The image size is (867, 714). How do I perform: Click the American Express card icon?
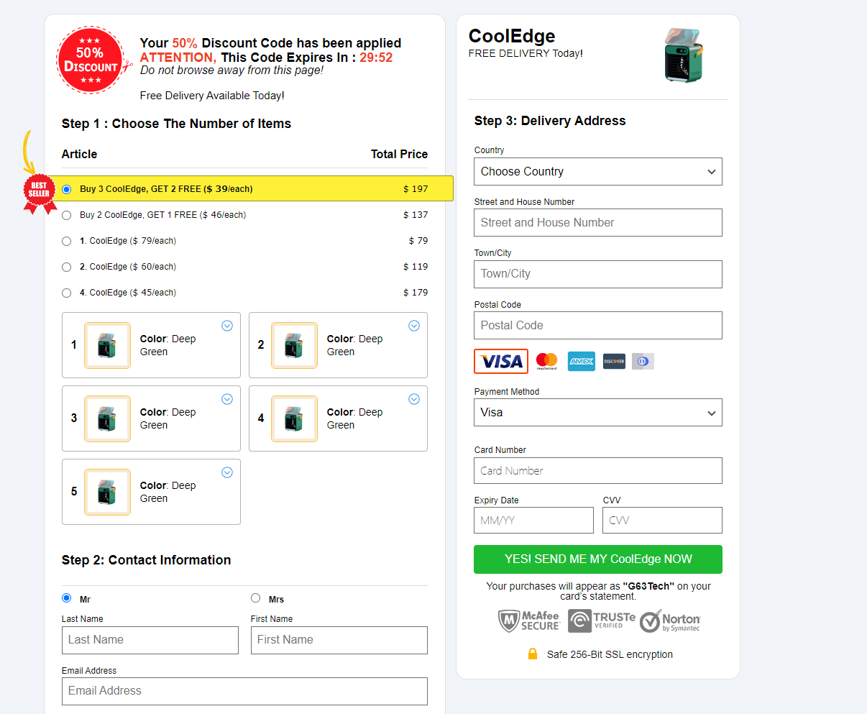(581, 361)
